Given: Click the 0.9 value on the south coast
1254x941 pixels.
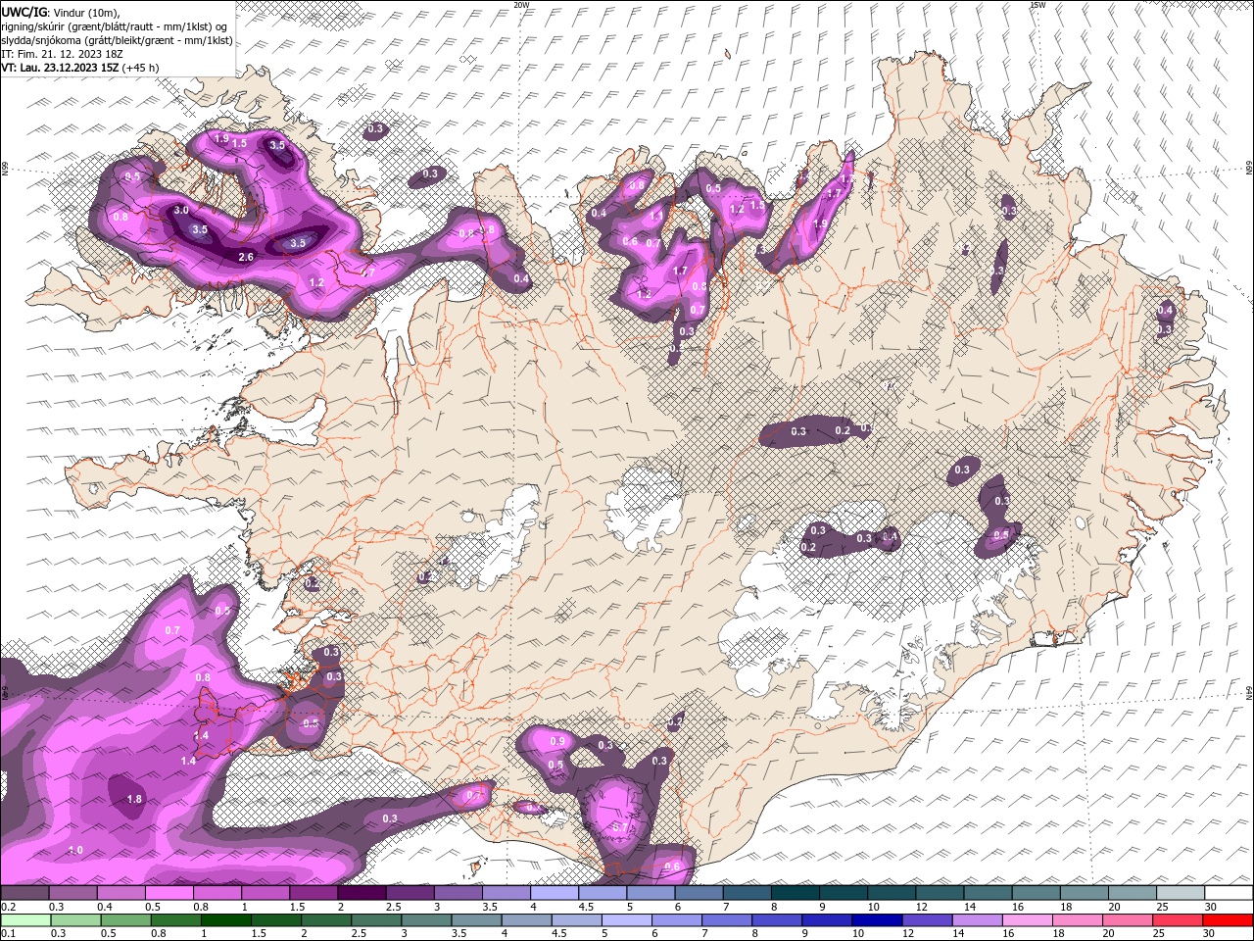Looking at the screenshot, I should [557, 740].
